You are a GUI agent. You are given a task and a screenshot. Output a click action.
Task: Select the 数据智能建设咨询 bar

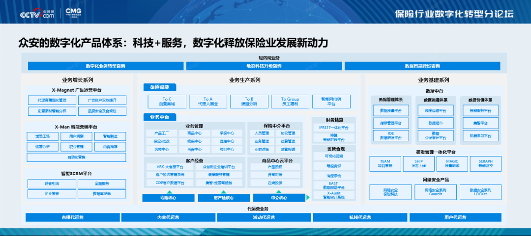tap(422, 66)
